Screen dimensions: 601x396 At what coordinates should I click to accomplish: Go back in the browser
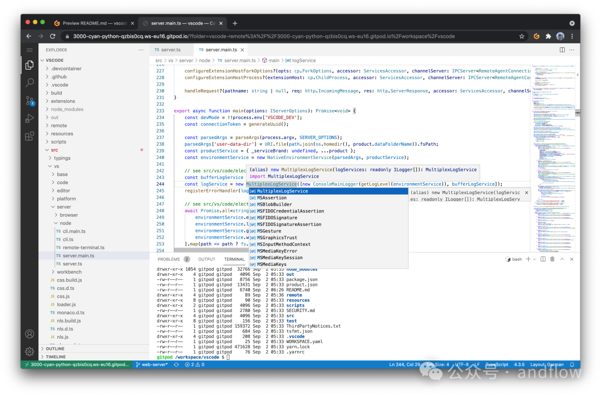pos(29,36)
